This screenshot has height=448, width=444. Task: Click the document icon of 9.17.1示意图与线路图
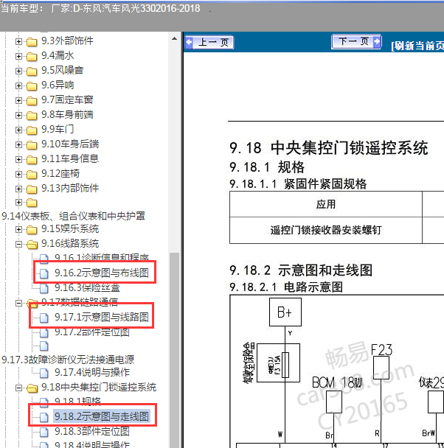point(44,318)
